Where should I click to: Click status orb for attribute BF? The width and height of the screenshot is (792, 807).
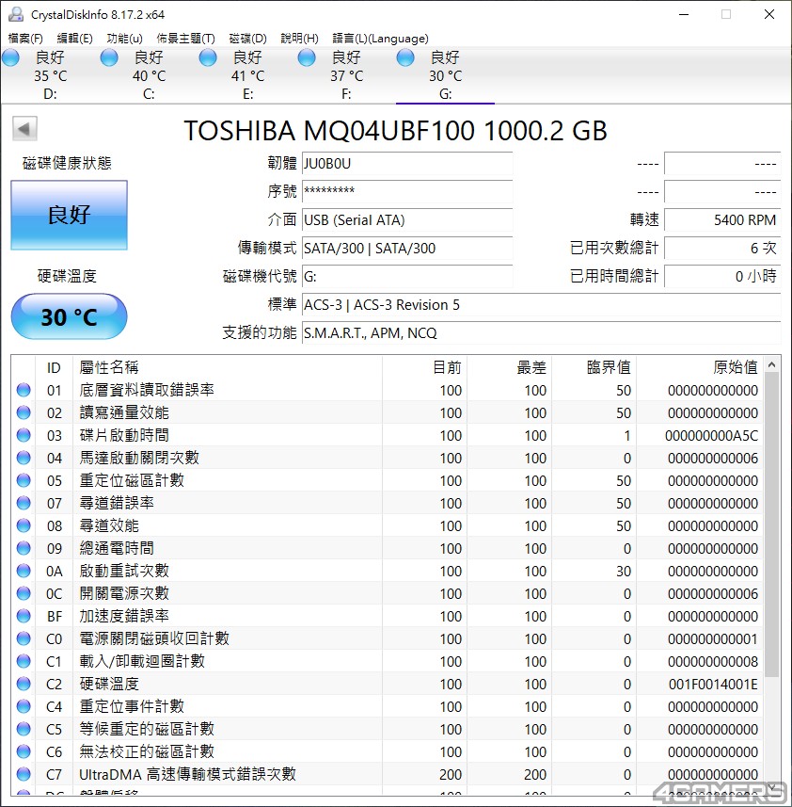point(24,617)
